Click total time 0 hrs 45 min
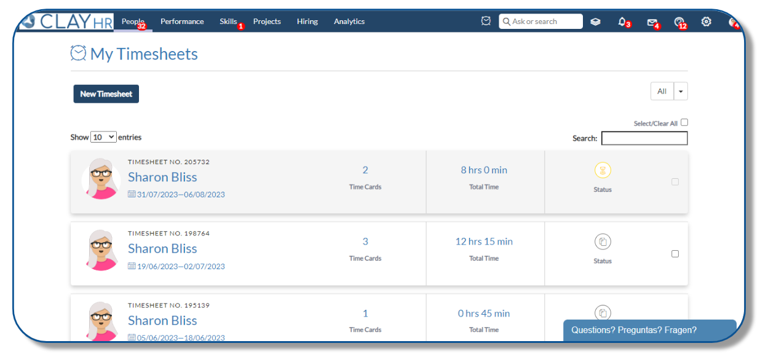This screenshot has width=768, height=362. pos(484,313)
